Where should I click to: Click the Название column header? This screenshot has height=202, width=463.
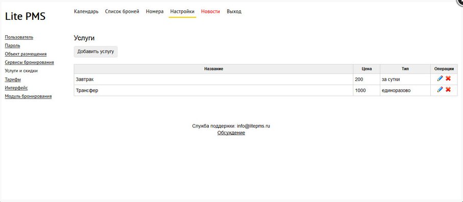coord(213,69)
